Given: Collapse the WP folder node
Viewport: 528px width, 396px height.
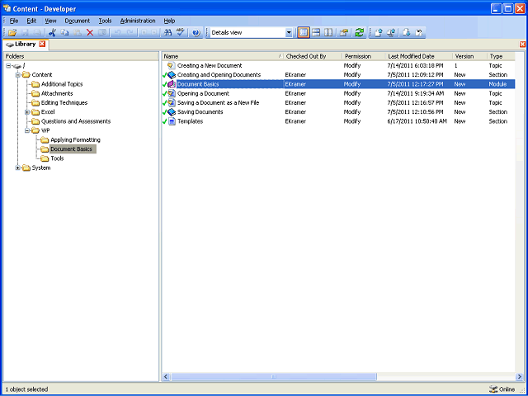Looking at the screenshot, I should pos(27,130).
